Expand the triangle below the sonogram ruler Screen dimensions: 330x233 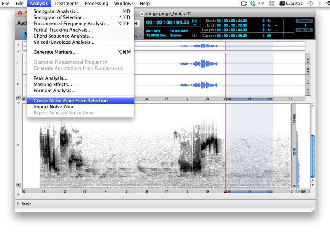pos(18,194)
